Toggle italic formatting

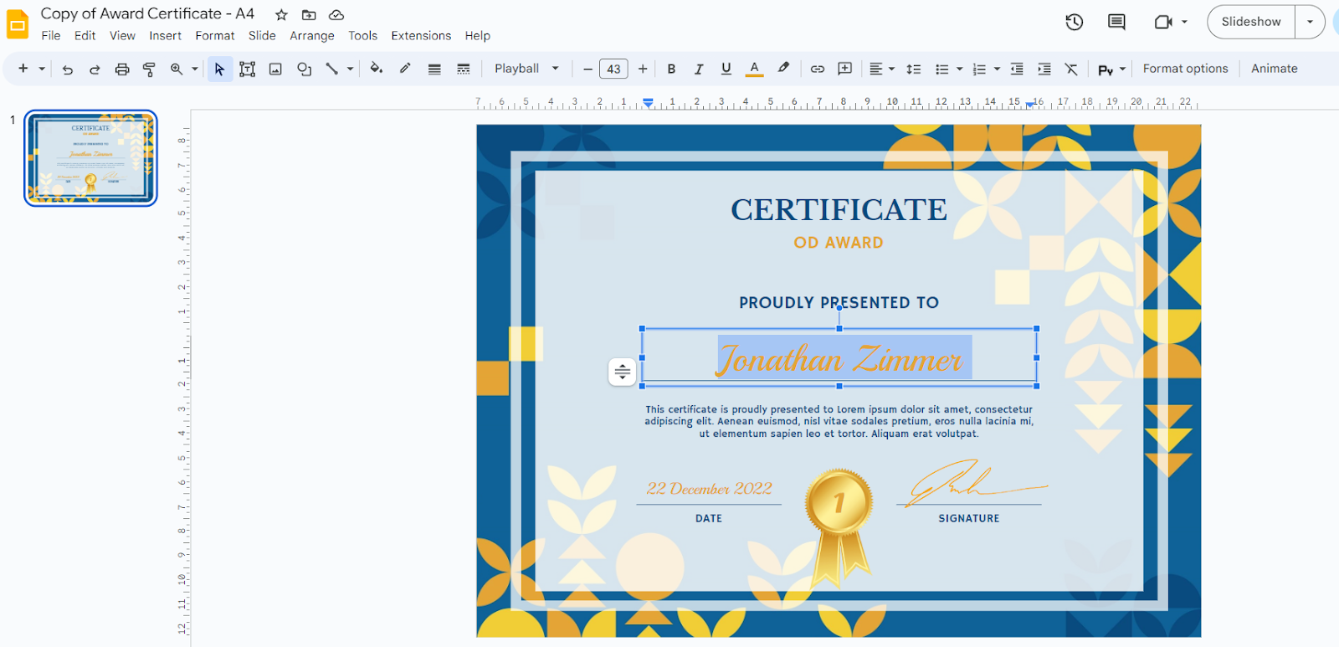pos(699,69)
